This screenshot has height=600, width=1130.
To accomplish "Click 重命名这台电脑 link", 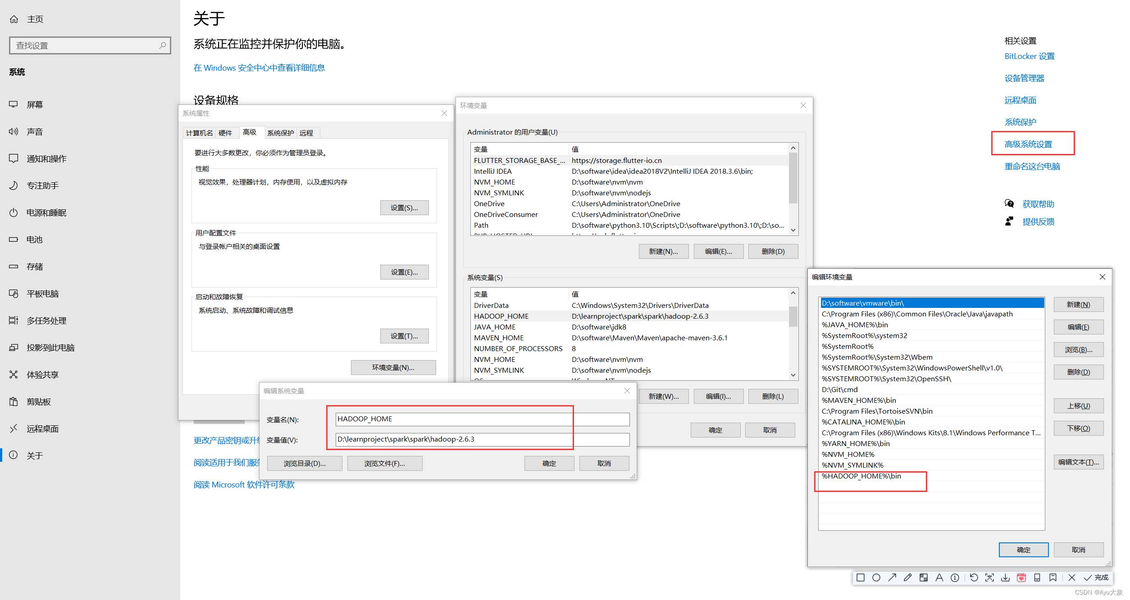I will (x=1032, y=166).
